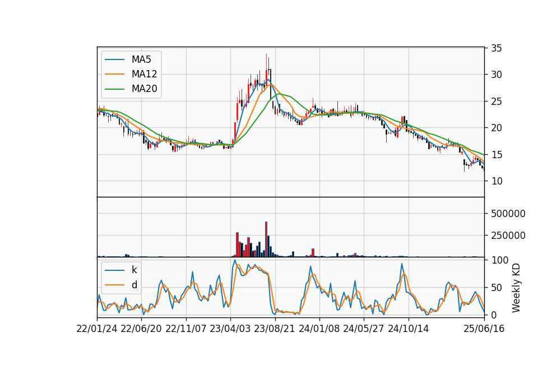
Task: Click the Weekly KD axis title
Action: point(516,288)
